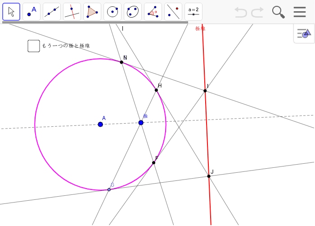Click the blue pole point 極
The width and height of the screenshot is (315, 226).
point(141,122)
